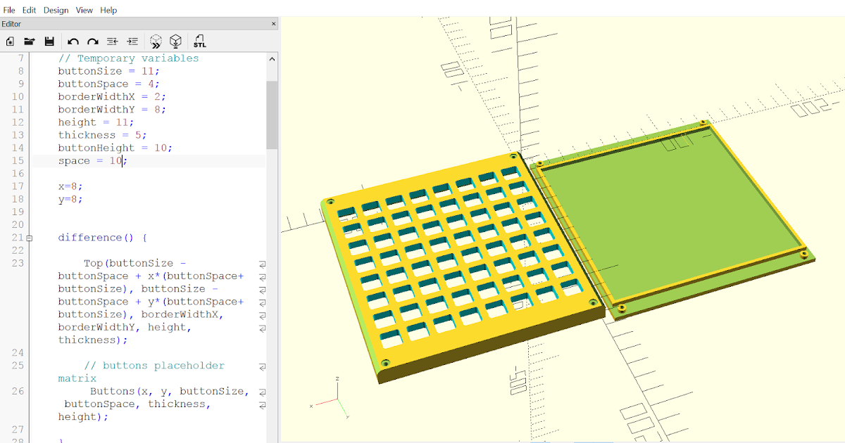The image size is (845, 443).
Task: Click the editor scrollbar up arrow
Action: click(x=272, y=58)
